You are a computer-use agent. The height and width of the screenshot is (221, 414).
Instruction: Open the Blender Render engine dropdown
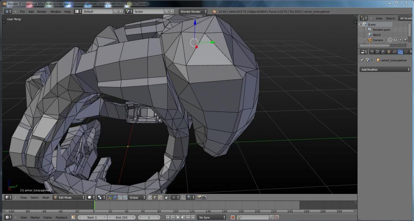pos(193,11)
